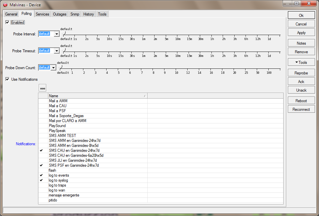
Task: Select SMS AMM en Ganimides-24hx7d row
Action: pos(161,141)
